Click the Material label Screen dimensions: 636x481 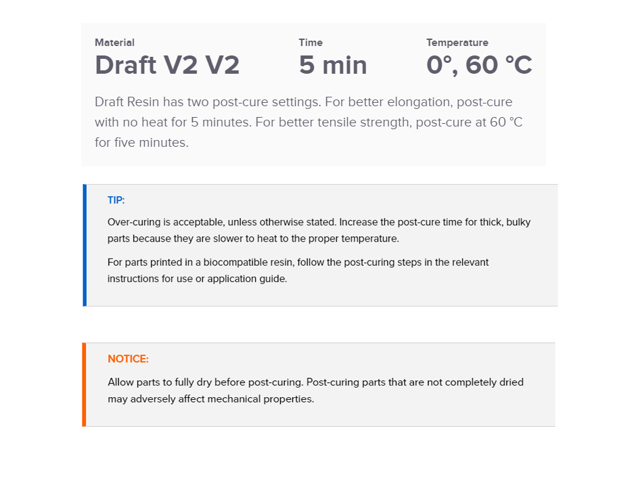tap(114, 43)
